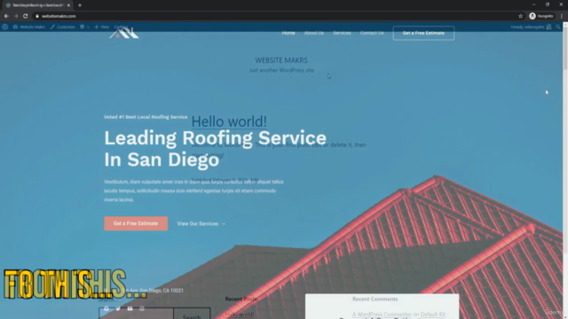Click the WordPress logo in admin bar
This screenshot has height=319, width=568.
[5, 27]
